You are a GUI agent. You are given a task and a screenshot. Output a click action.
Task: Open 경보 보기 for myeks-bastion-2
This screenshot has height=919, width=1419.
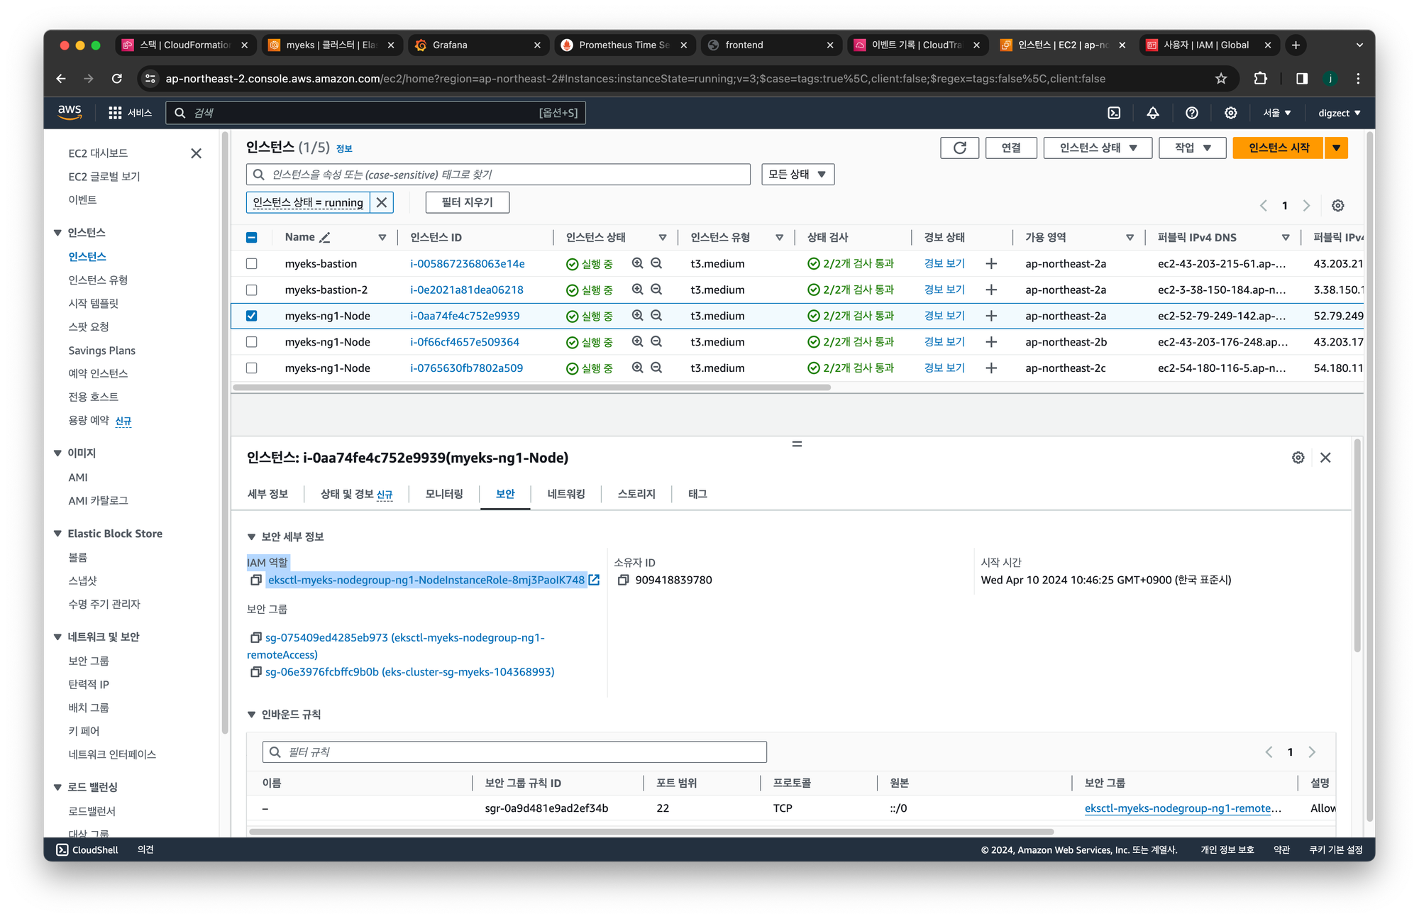tap(944, 290)
